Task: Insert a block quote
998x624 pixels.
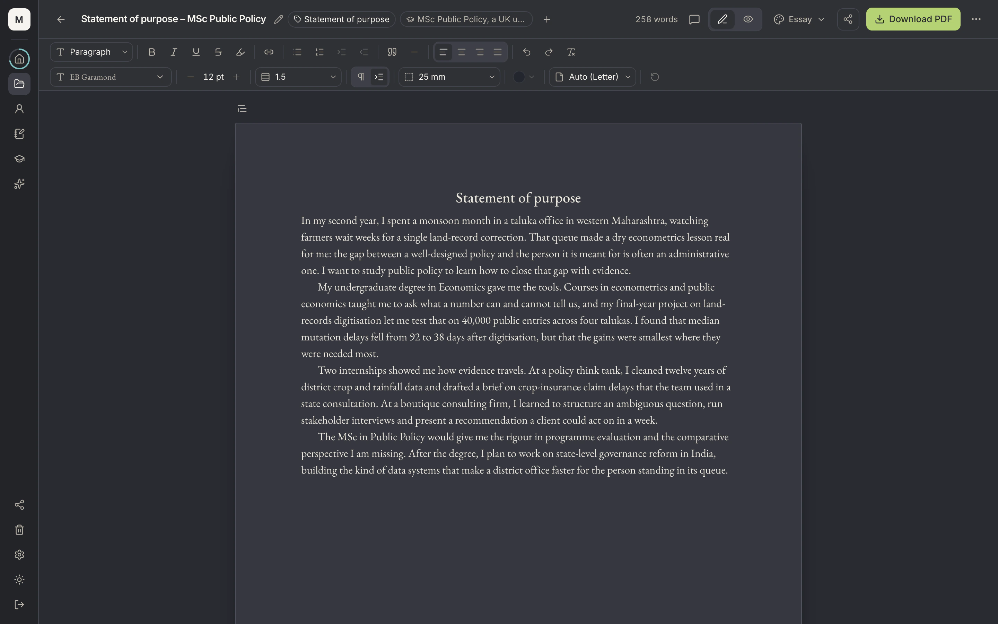Action: (392, 52)
